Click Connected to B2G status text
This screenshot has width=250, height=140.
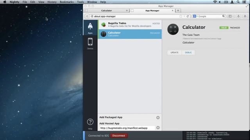click(99, 136)
